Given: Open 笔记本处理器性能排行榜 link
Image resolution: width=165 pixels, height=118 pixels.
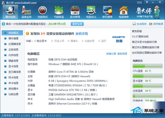Looking at the screenshot, I should (x=145, y=47).
